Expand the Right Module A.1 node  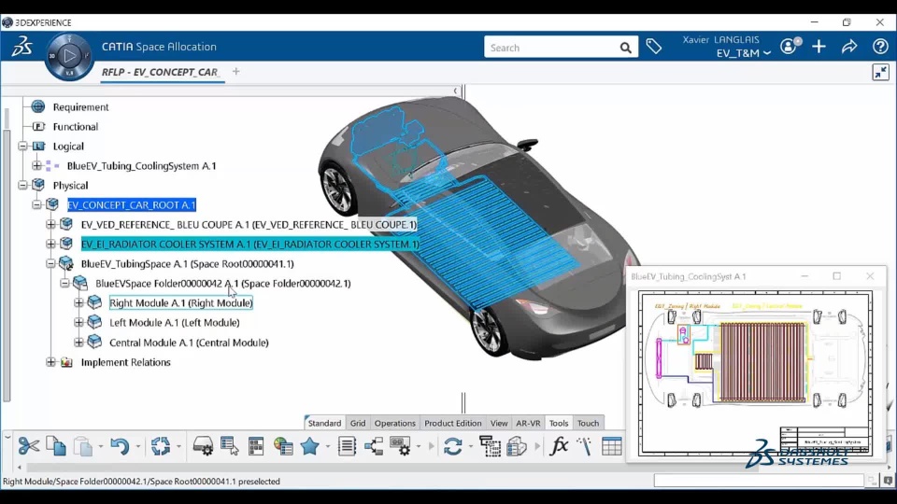(78, 302)
